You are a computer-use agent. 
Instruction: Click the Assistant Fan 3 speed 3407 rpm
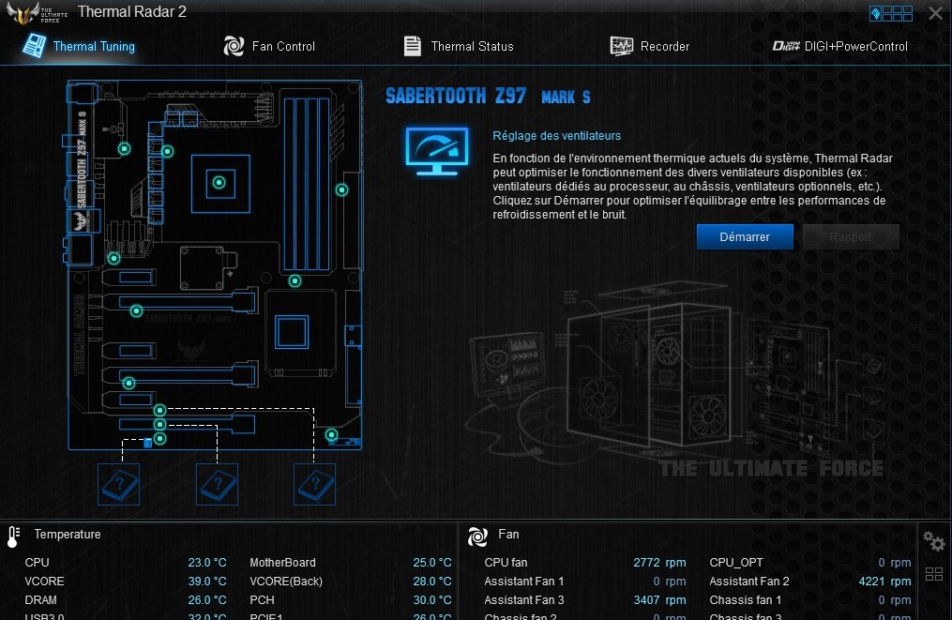click(659, 600)
